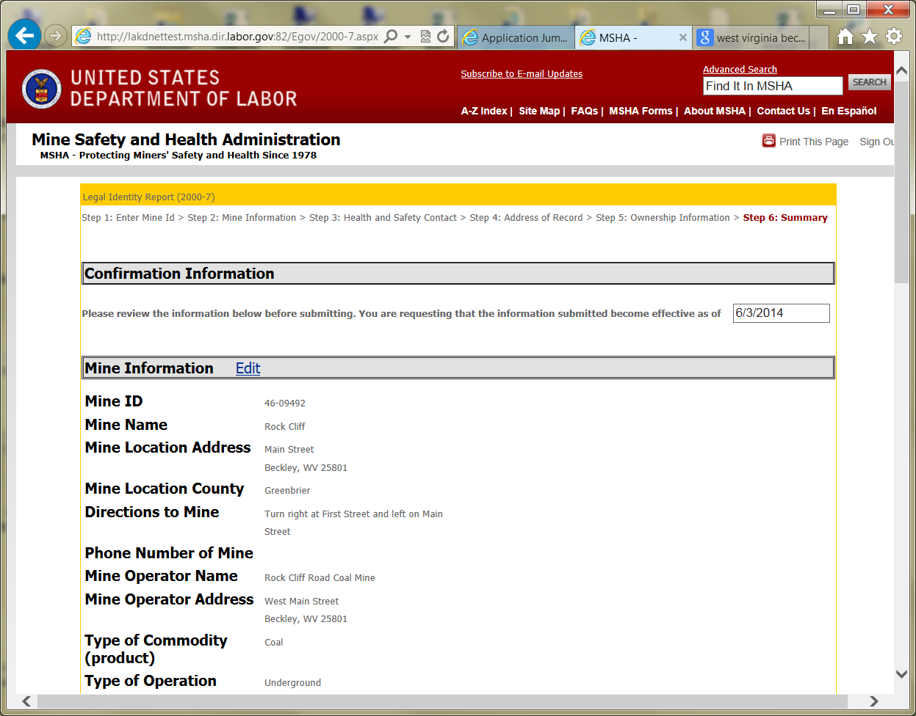Click the browser Back arrow button
This screenshot has height=716, width=916.
pyautogui.click(x=24, y=35)
